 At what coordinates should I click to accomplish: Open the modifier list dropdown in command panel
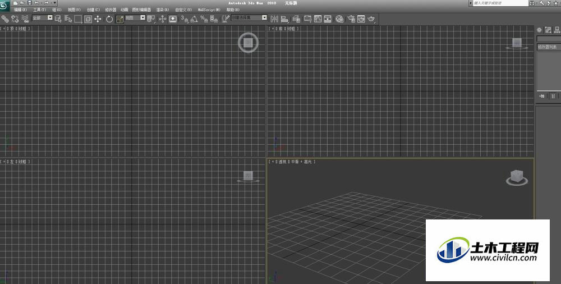(549, 47)
